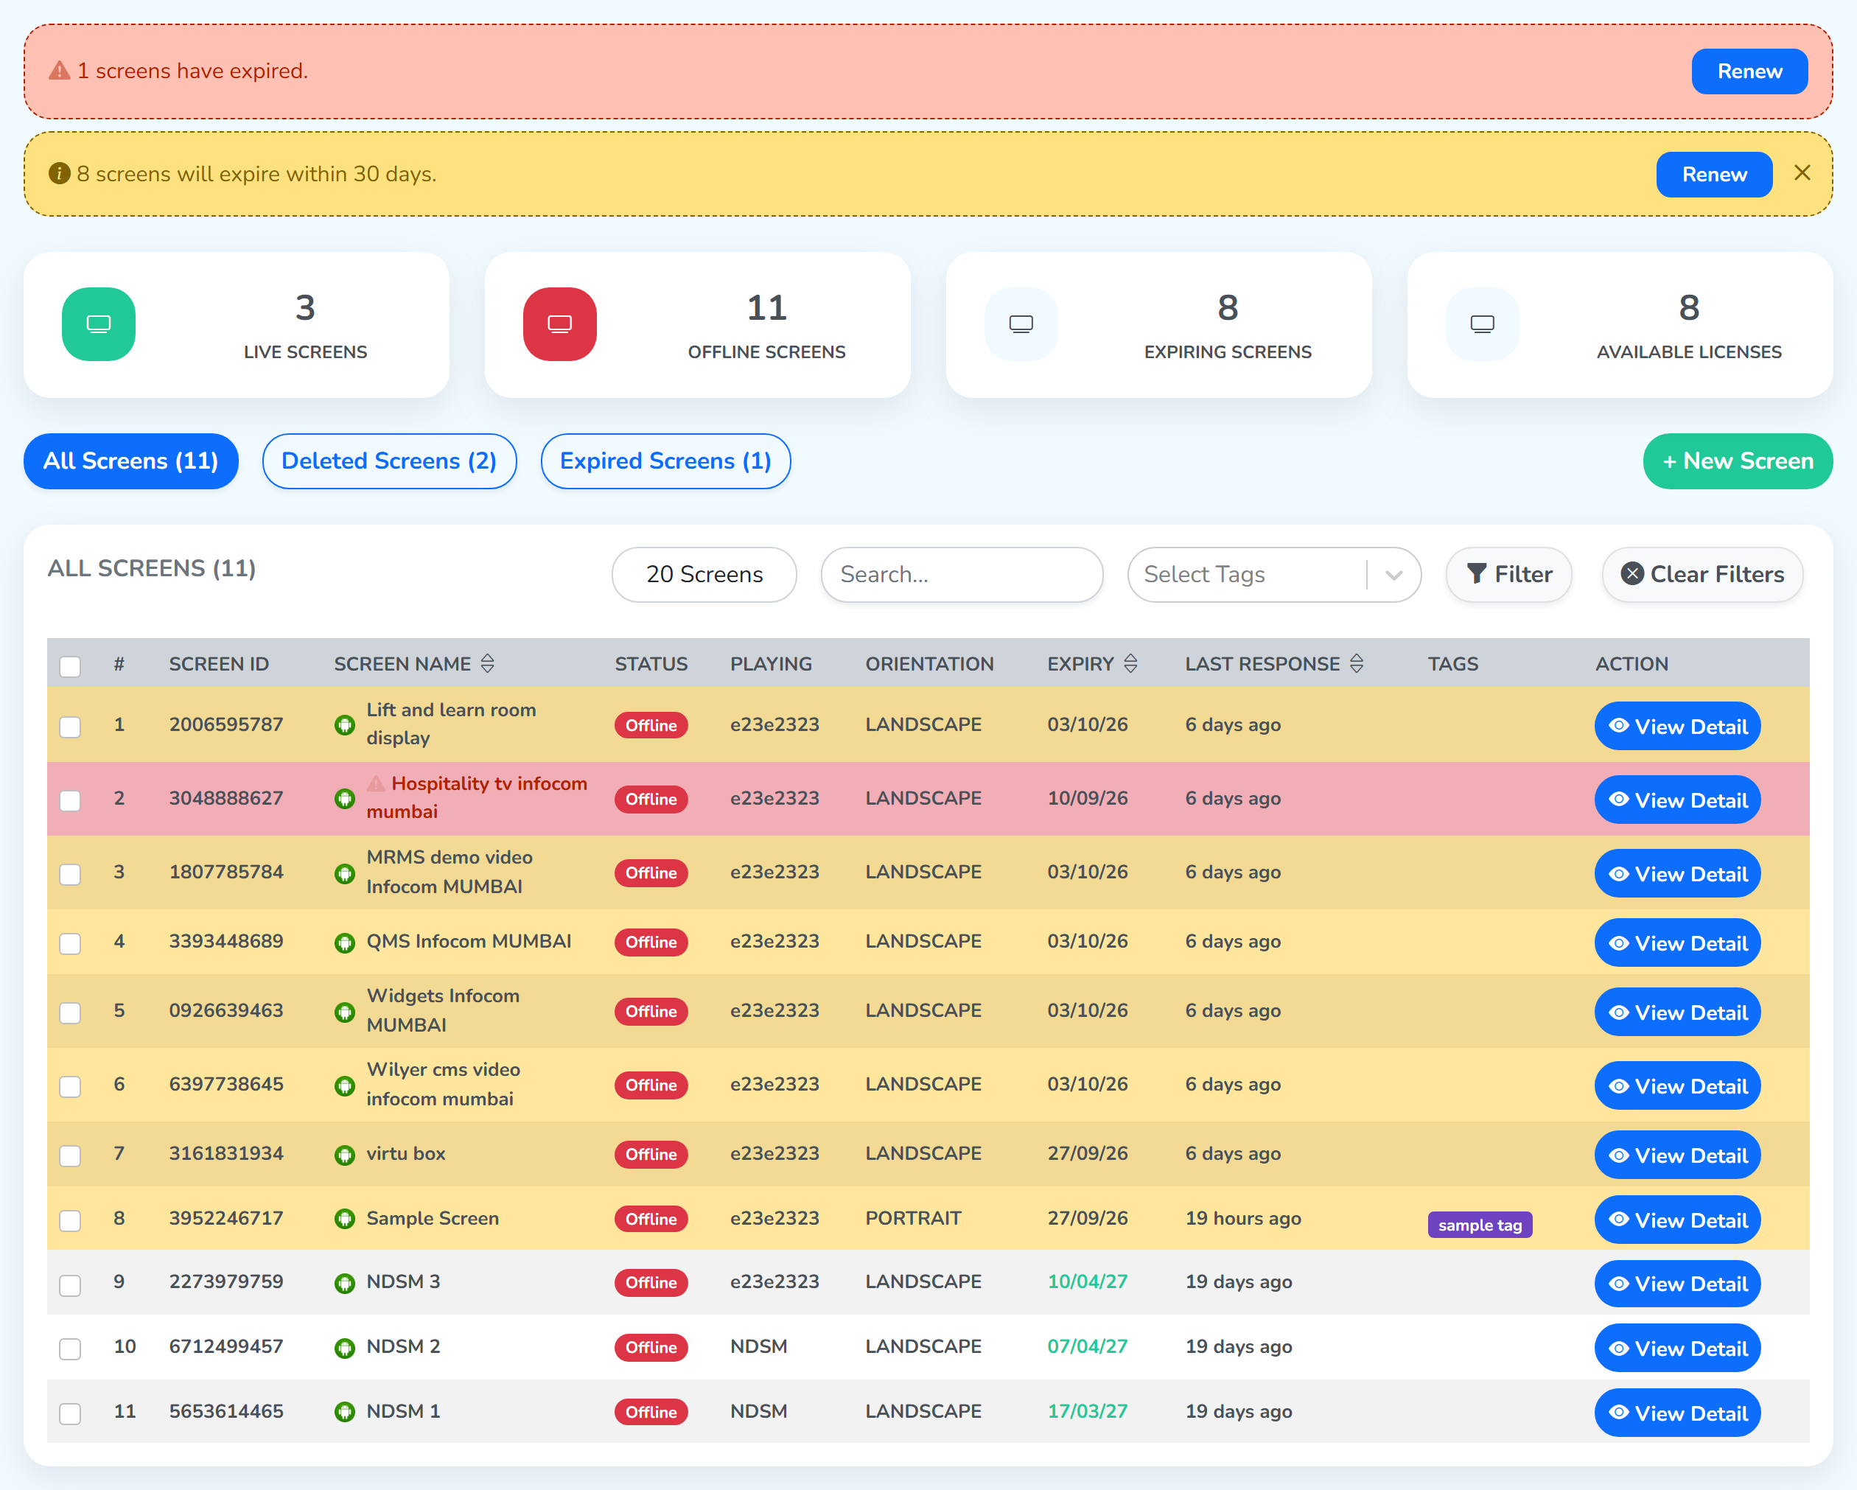Image resolution: width=1857 pixels, height=1490 pixels.
Task: Switch to Expired Screens (1) tab
Action: coord(665,461)
